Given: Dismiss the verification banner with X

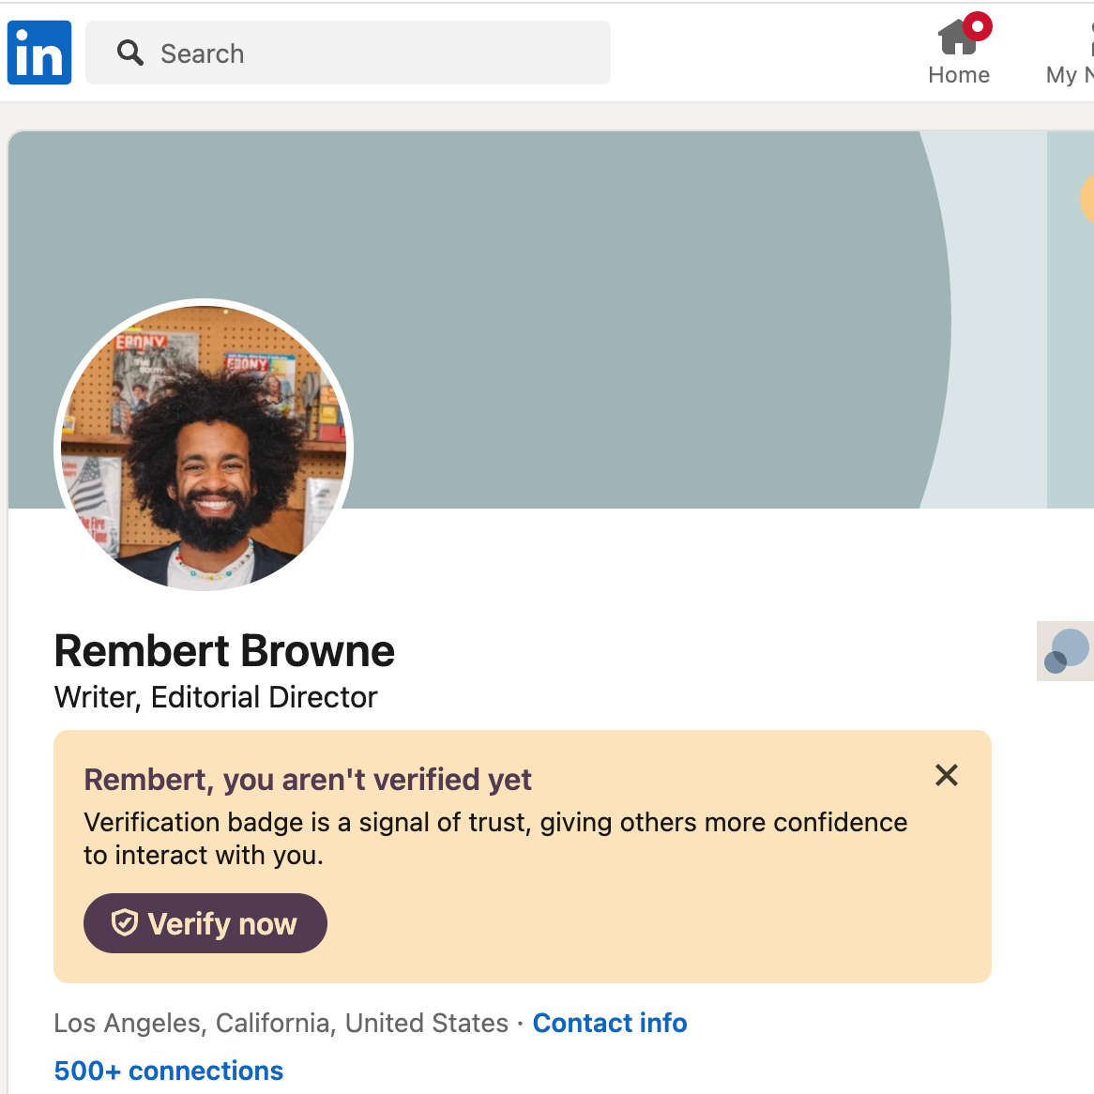Looking at the screenshot, I should tap(946, 775).
